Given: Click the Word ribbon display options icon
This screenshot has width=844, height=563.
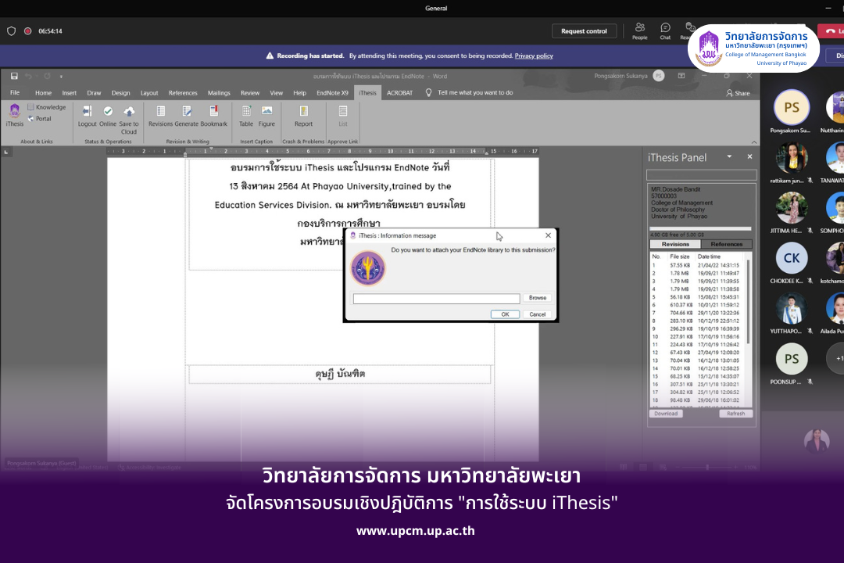Looking at the screenshot, I should [x=681, y=76].
